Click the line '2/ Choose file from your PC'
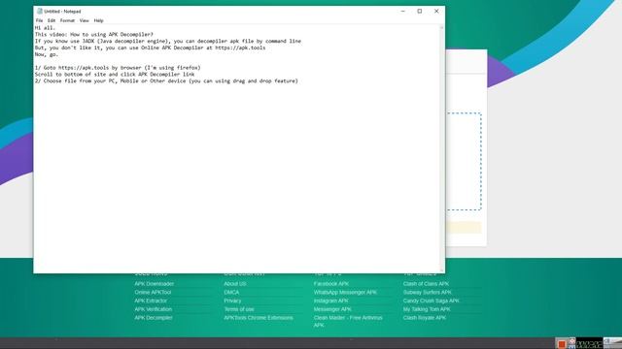 click(x=166, y=81)
